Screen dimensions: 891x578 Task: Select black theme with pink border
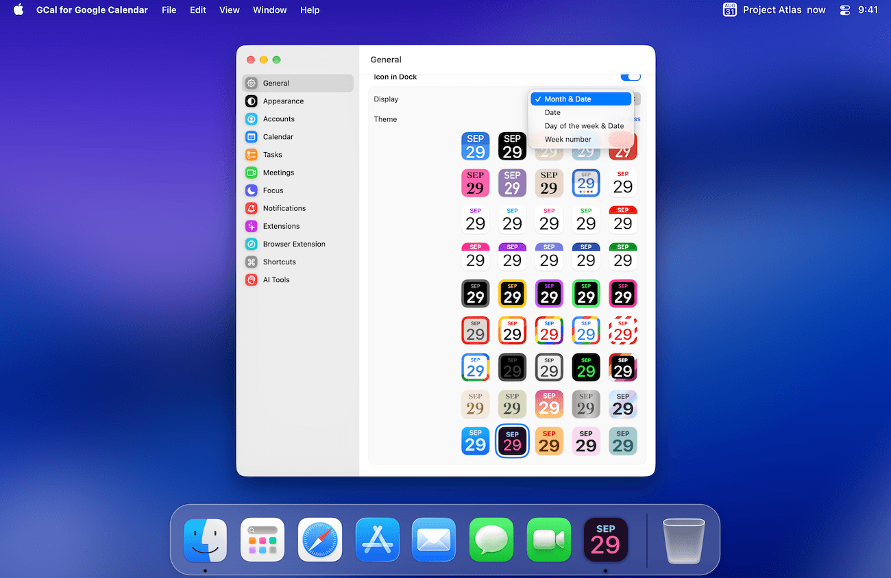point(623,293)
